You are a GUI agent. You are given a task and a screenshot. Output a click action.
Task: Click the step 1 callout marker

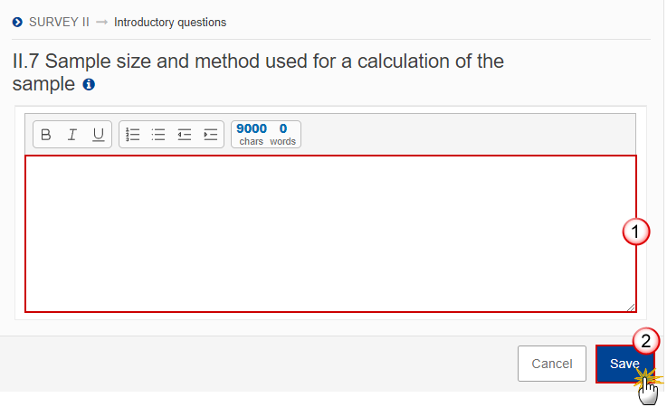[x=636, y=232]
